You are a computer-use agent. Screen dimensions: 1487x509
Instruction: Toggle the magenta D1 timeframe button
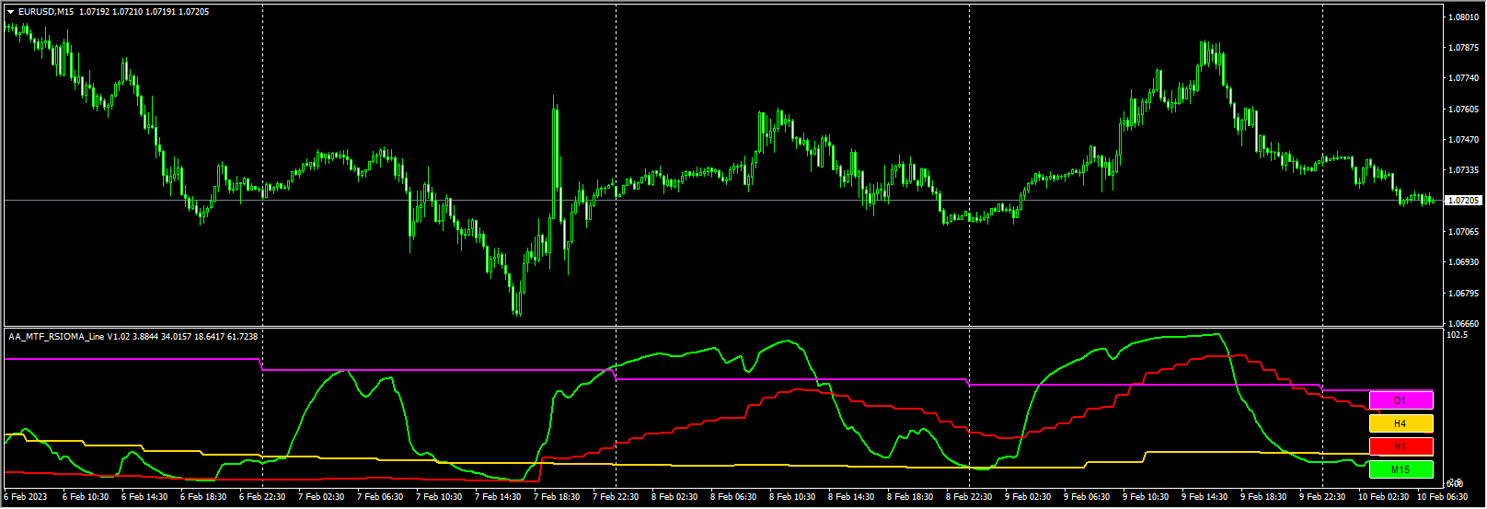[x=1401, y=400]
